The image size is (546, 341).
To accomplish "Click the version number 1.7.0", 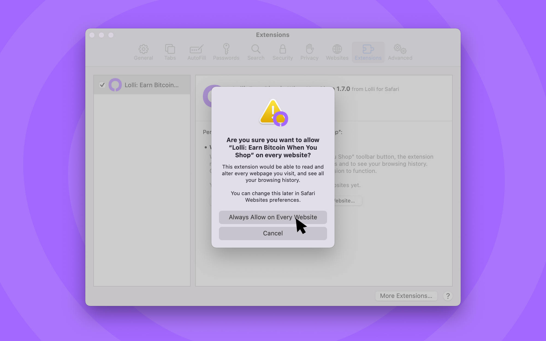I will [x=343, y=89].
